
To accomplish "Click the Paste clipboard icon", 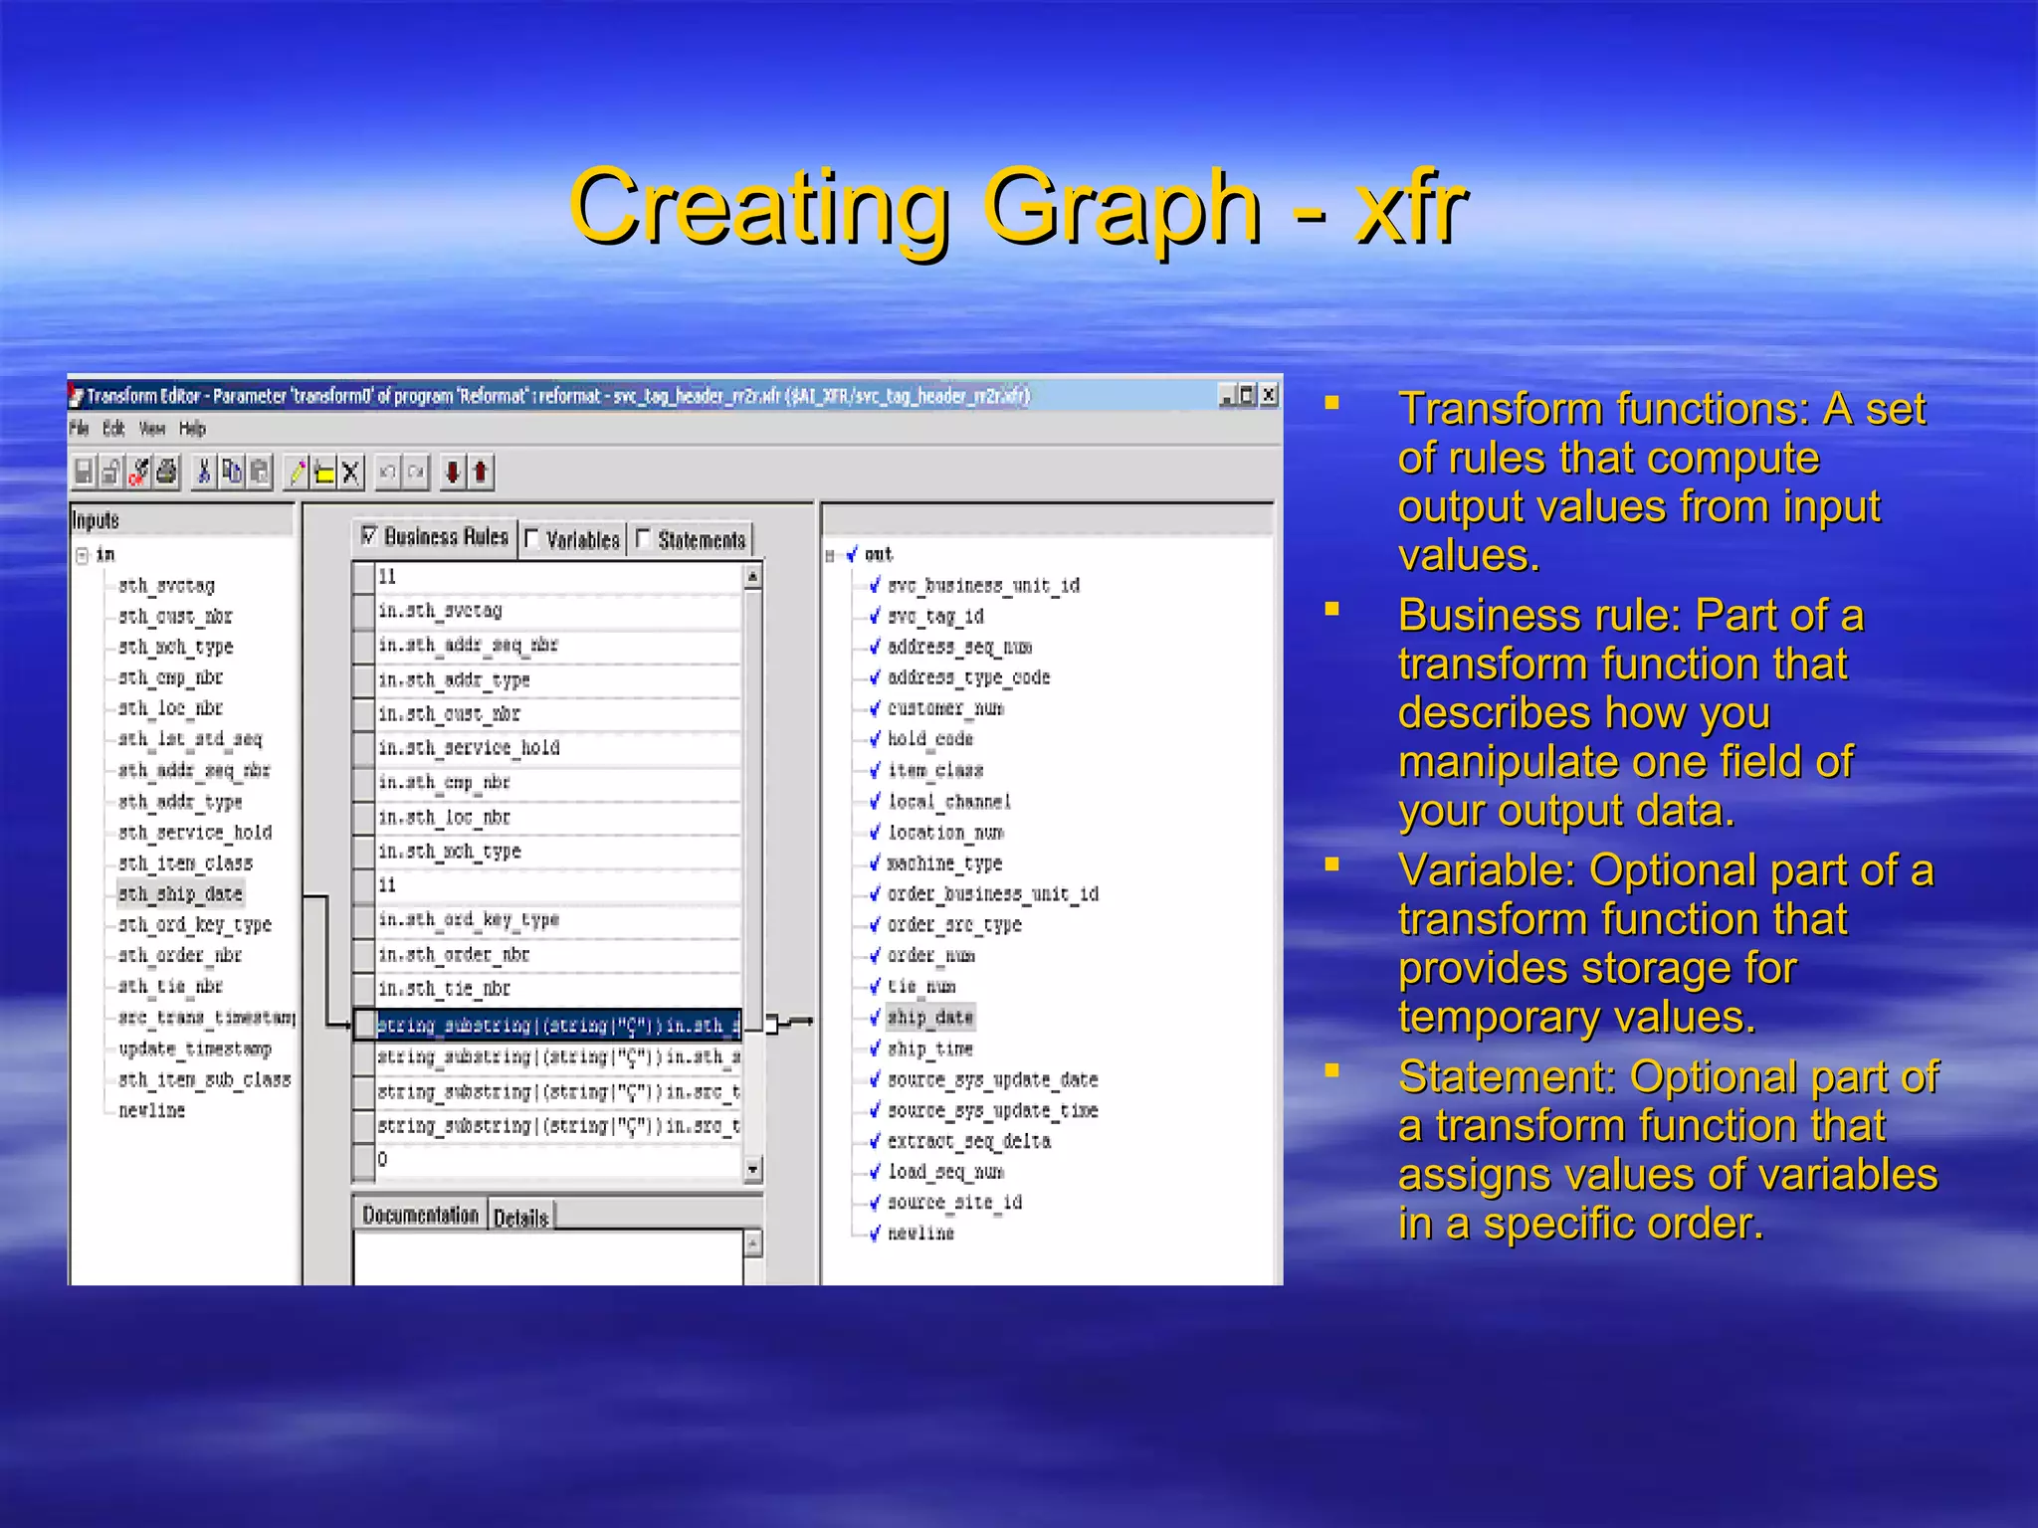I will point(260,472).
